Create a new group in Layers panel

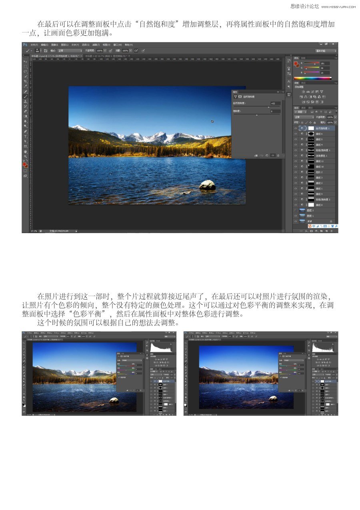pos(321,231)
